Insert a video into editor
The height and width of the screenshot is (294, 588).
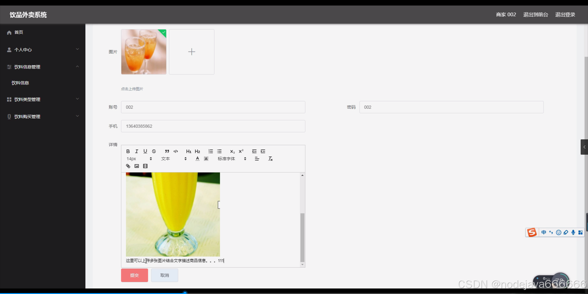click(145, 166)
